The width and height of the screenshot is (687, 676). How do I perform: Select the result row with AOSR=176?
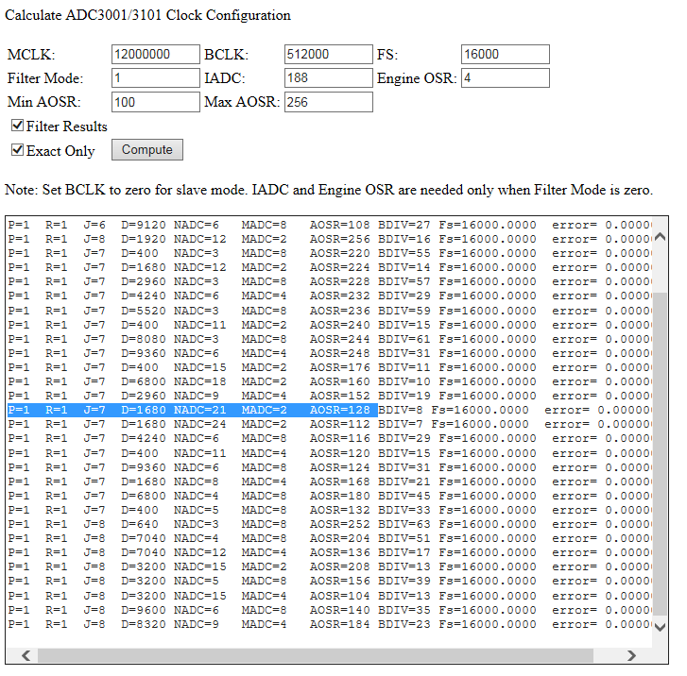pos(330,367)
